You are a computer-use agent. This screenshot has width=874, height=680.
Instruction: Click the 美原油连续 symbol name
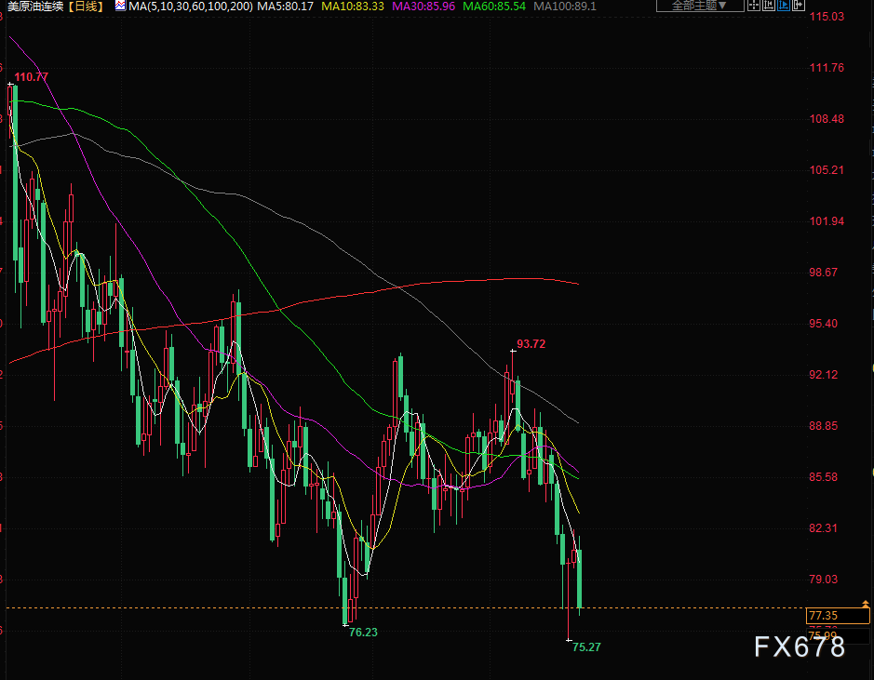(35, 7)
